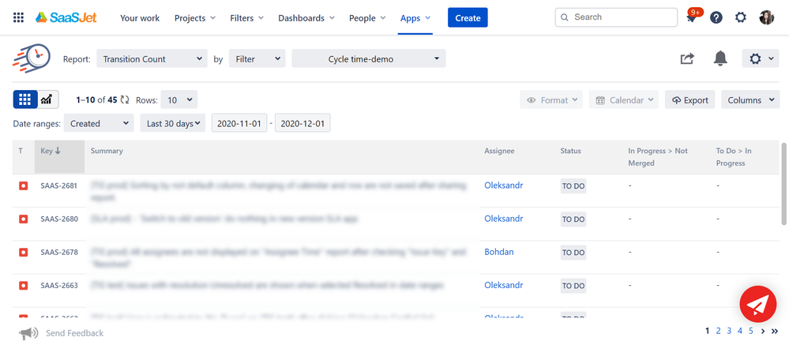Open the notifications icon with 9+ badge
This screenshot has width=789, height=356.
693,17
